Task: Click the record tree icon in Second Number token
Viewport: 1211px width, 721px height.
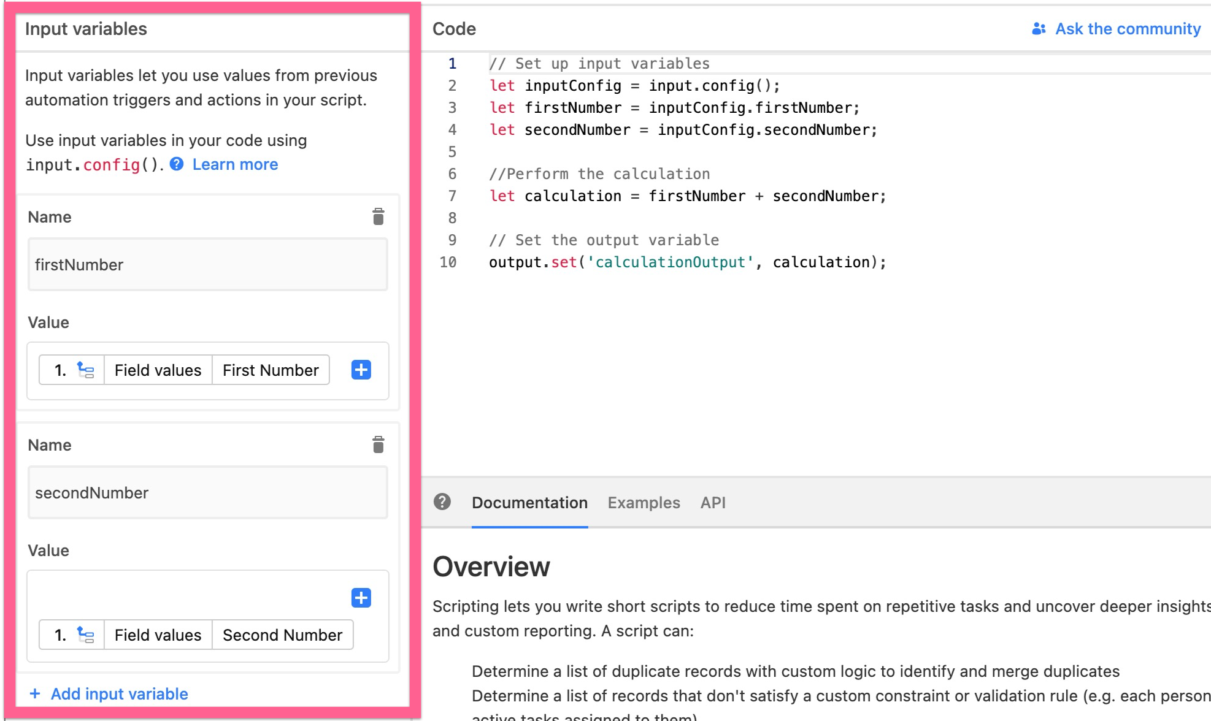Action: 85,635
